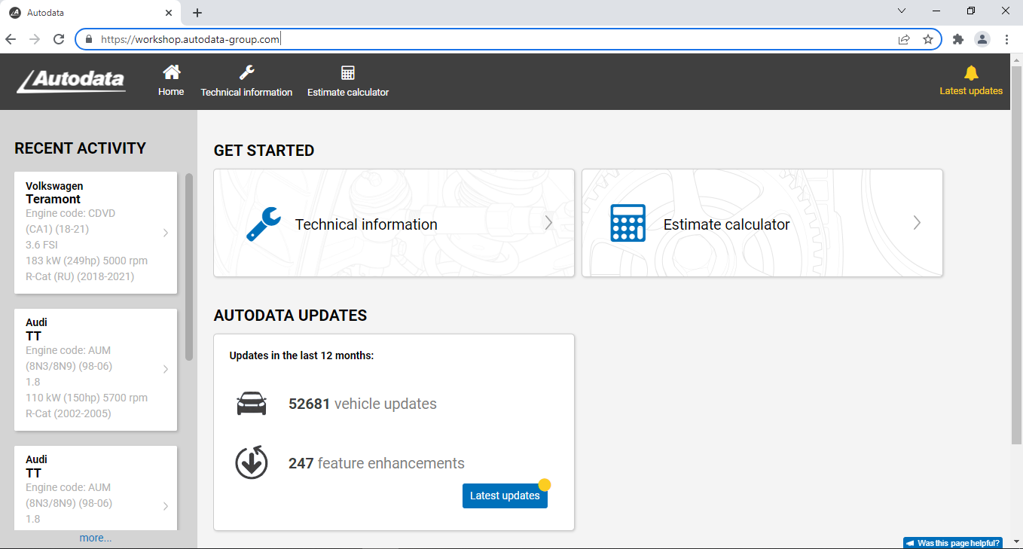This screenshot has height=549, width=1023.
Task: Click the Estimate calculator icon in the navbar
Action: click(x=347, y=72)
